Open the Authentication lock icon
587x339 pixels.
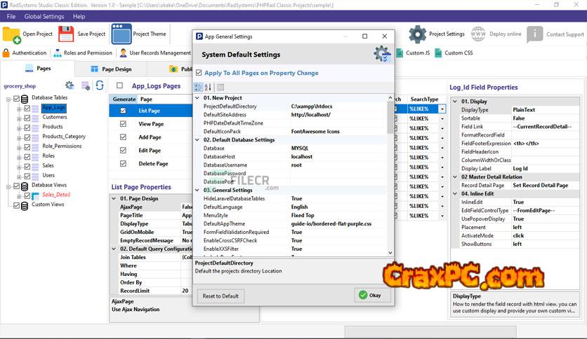click(x=6, y=53)
